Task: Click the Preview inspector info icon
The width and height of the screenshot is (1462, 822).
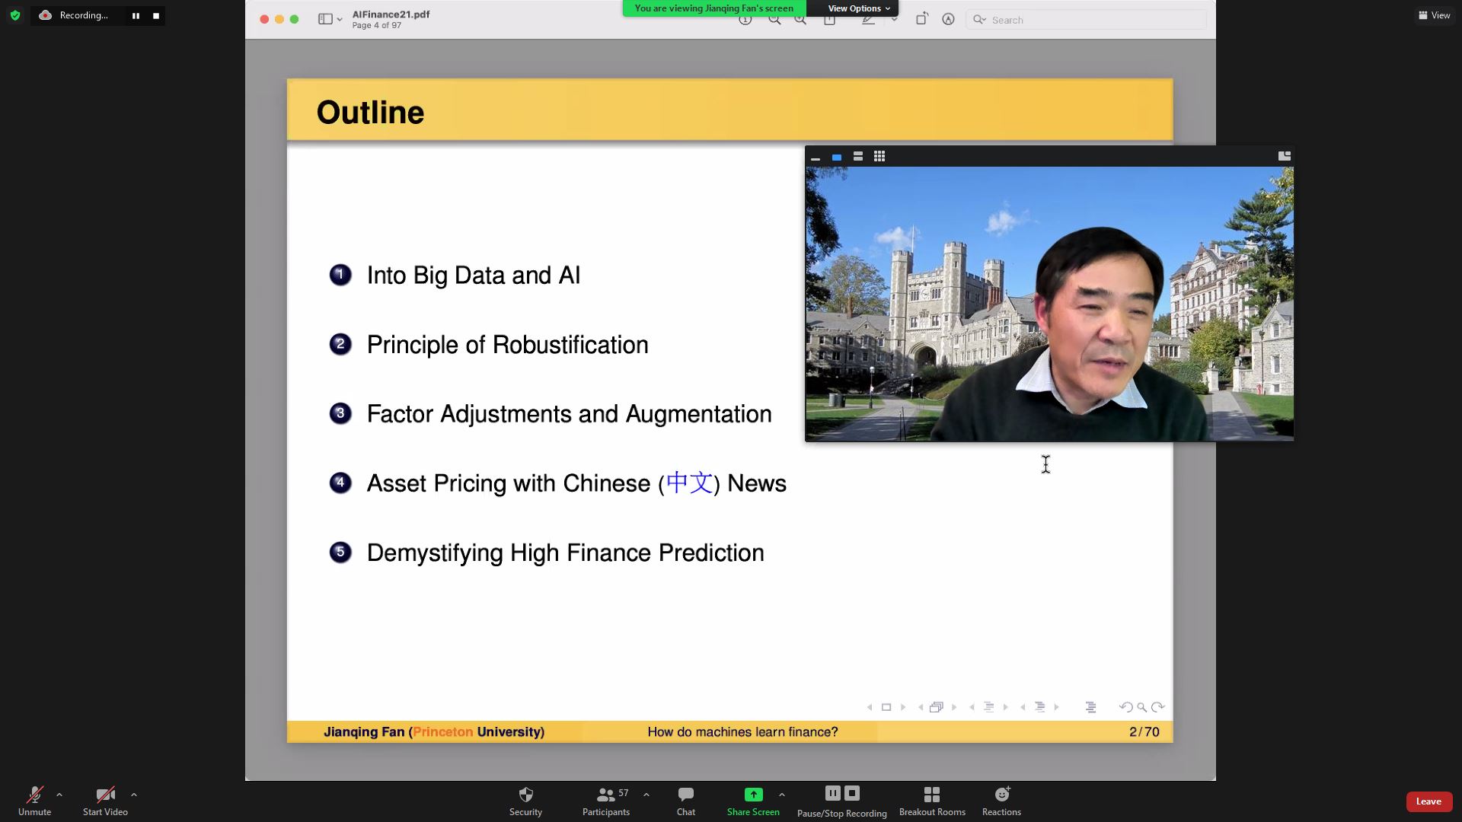Action: [745, 20]
